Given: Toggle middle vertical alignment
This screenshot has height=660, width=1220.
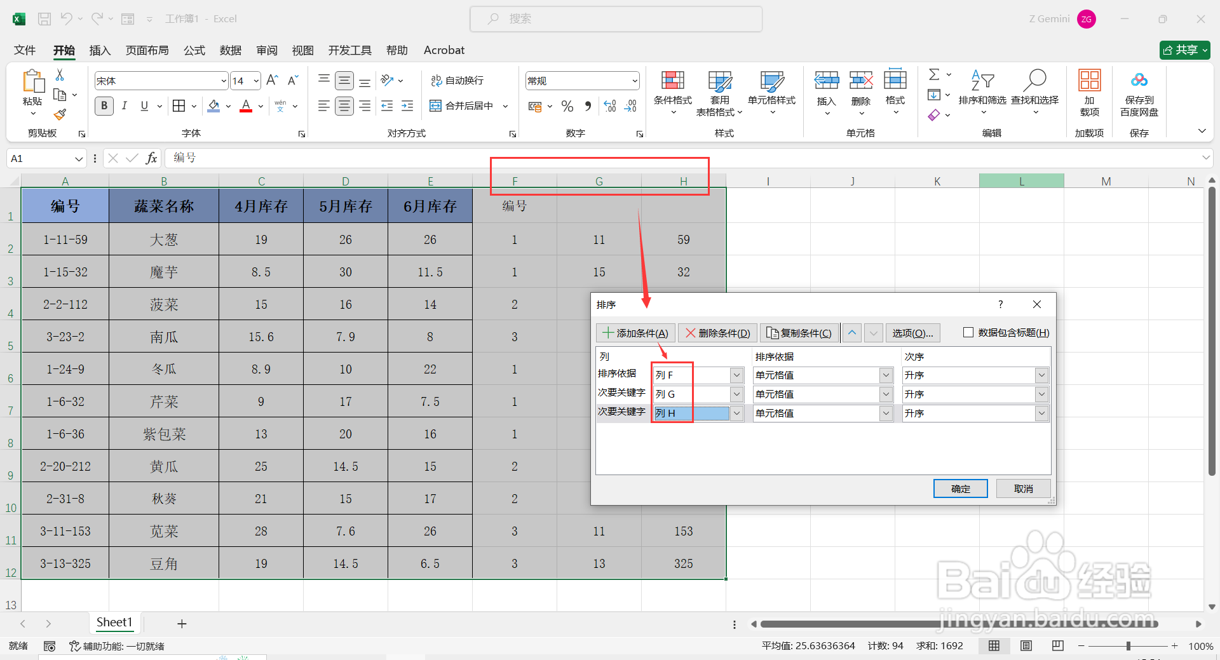Looking at the screenshot, I should (344, 81).
